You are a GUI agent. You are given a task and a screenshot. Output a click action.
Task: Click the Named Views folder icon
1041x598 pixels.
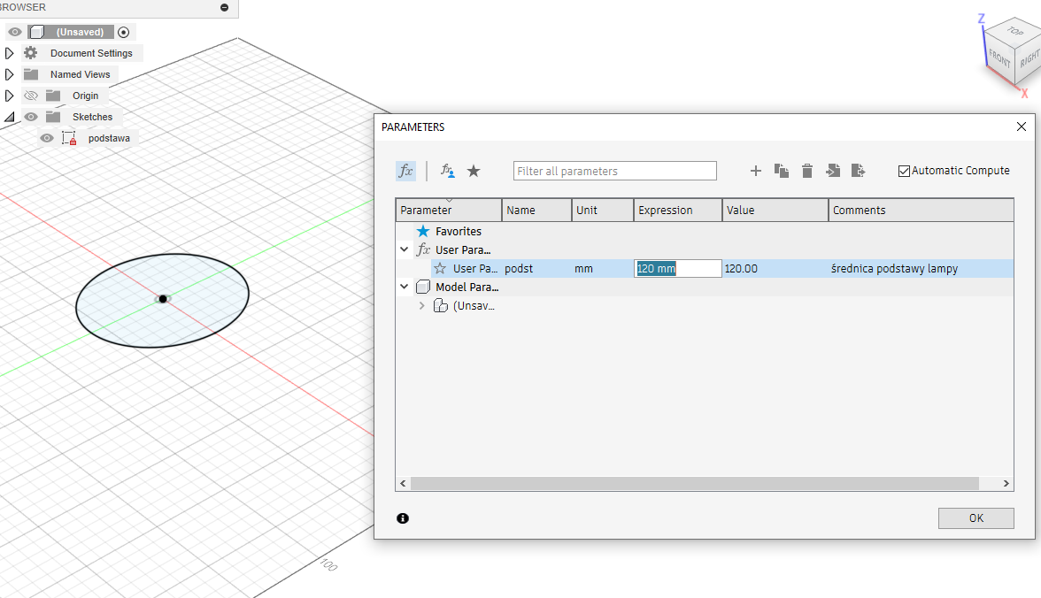pyautogui.click(x=30, y=74)
